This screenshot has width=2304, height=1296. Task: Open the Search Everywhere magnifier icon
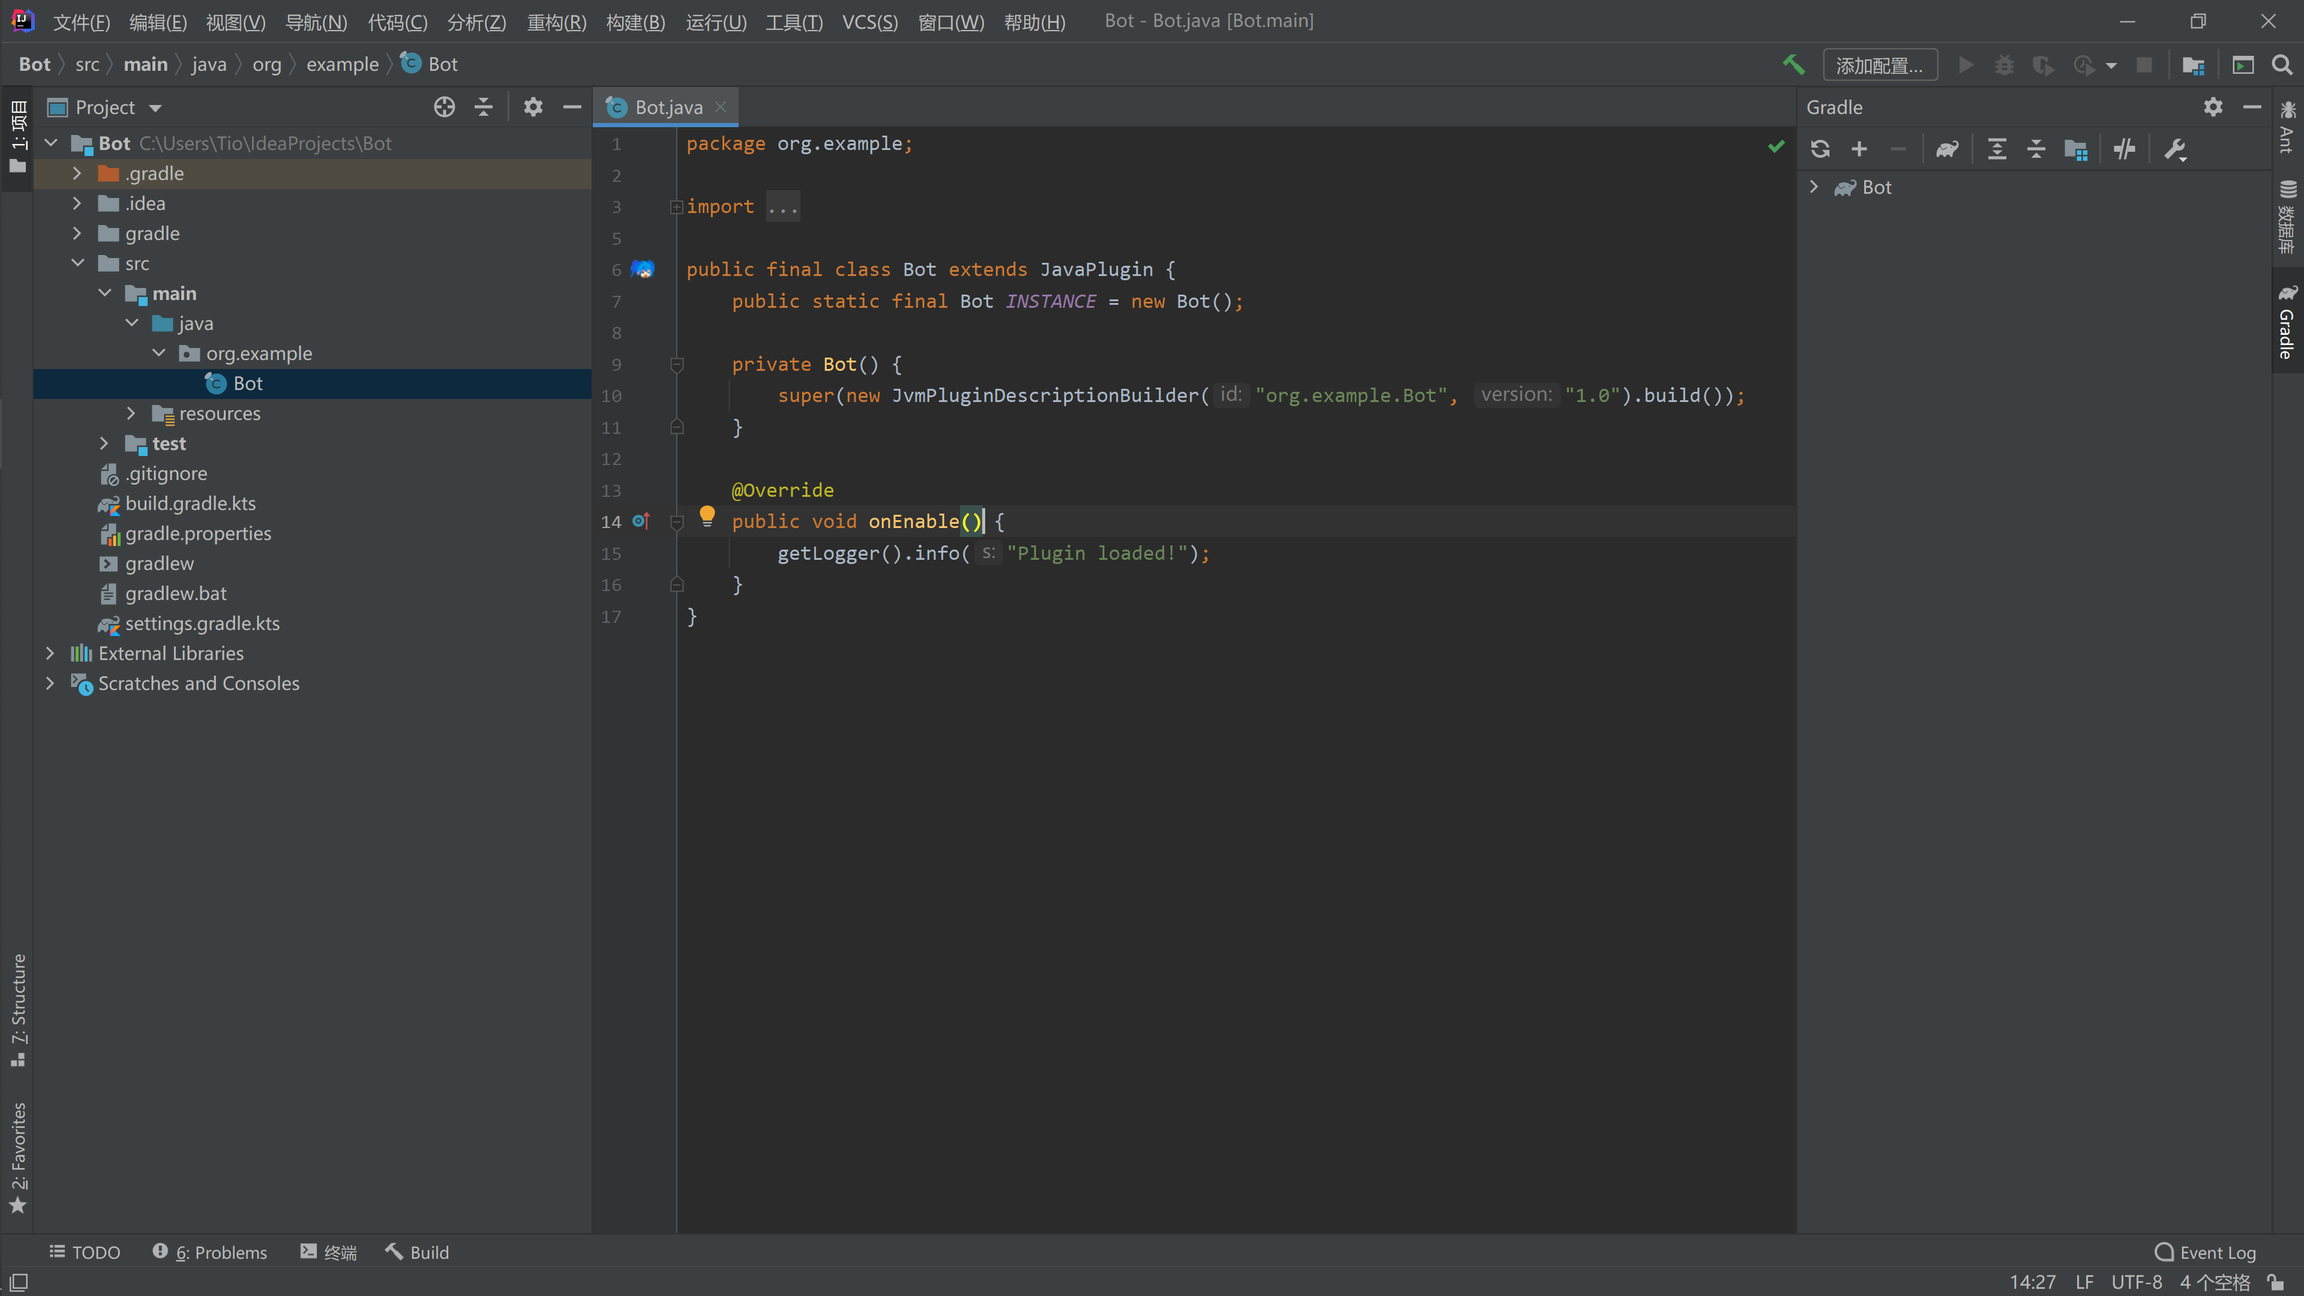[2282, 64]
